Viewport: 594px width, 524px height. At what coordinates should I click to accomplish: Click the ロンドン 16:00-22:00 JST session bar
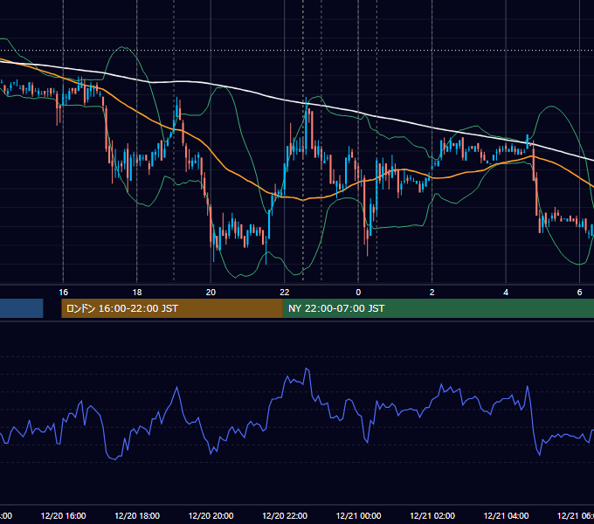(172, 308)
